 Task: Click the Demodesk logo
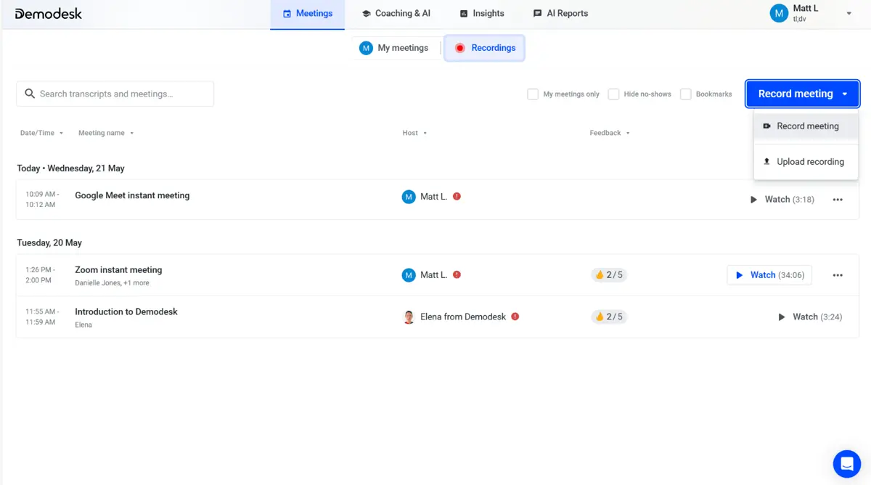tap(48, 14)
